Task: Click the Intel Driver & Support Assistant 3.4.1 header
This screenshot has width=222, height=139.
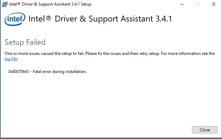Action: point(100,19)
